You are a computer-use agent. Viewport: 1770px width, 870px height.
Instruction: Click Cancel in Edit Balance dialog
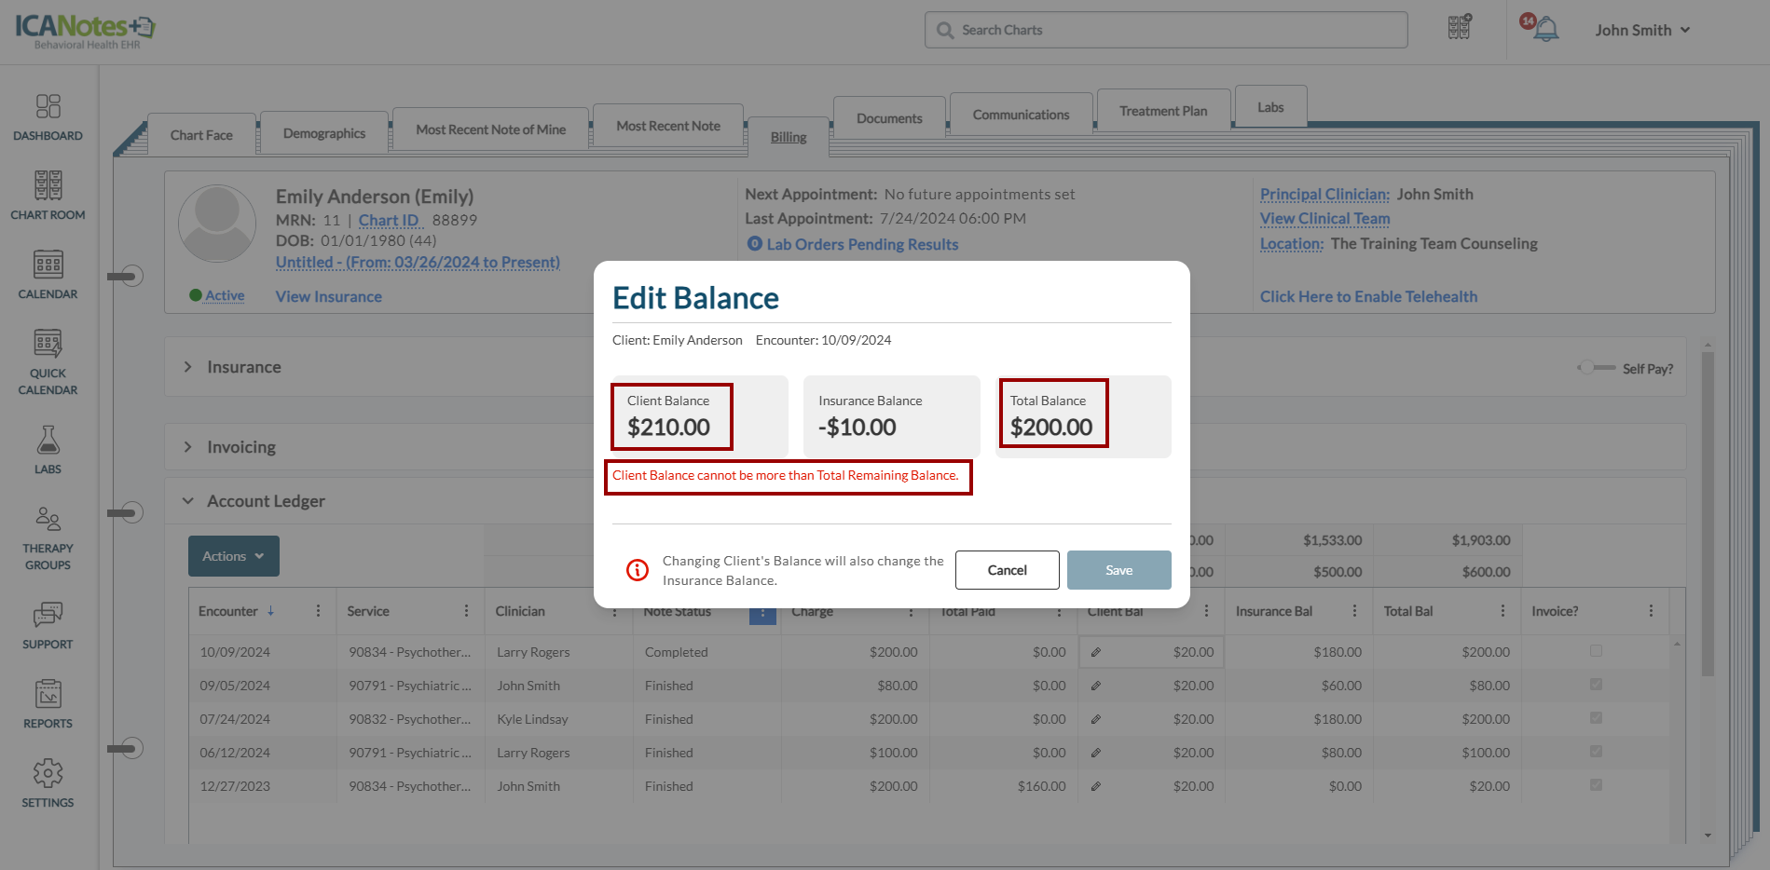(x=1007, y=570)
